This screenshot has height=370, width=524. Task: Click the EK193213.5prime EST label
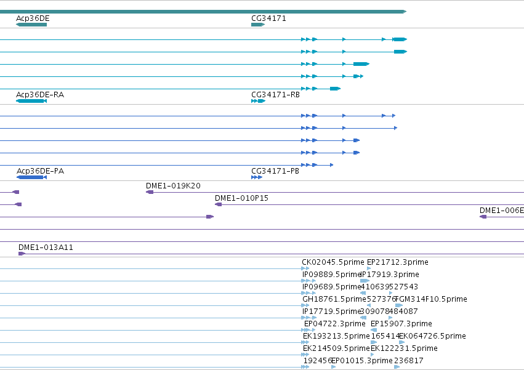point(336,336)
